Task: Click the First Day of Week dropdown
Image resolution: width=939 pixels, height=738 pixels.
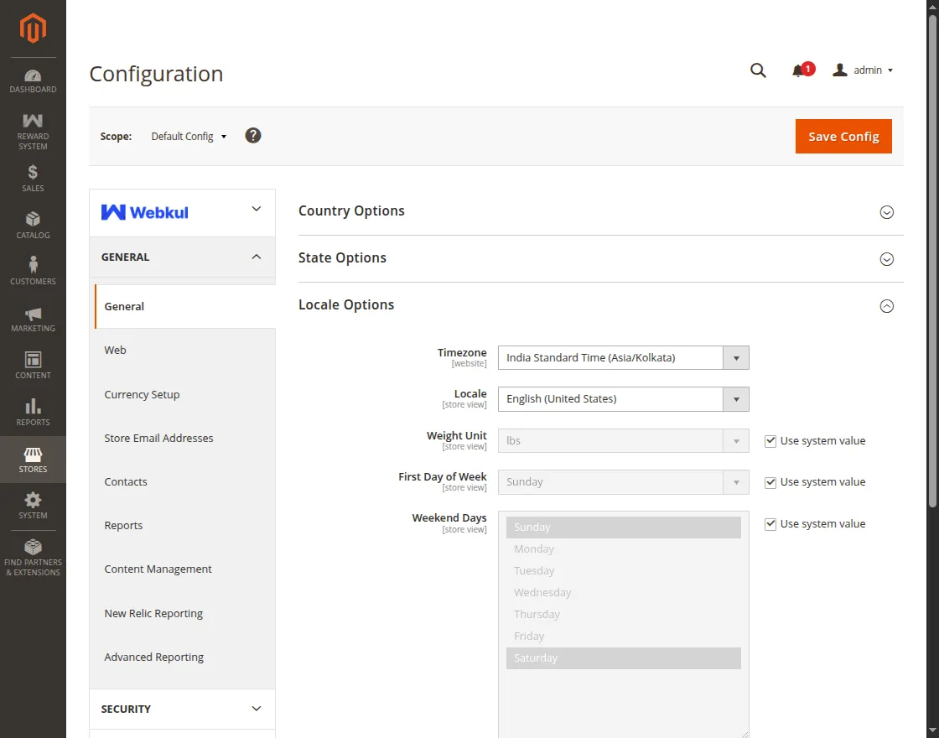Action: click(x=624, y=482)
